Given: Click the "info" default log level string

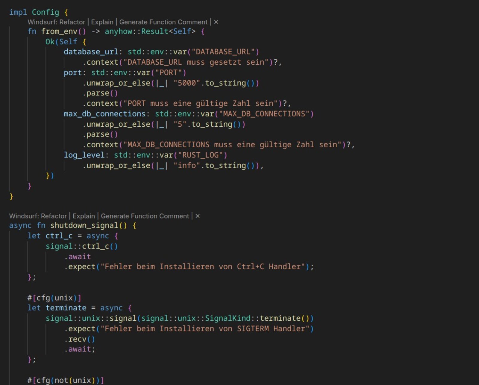Looking at the screenshot, I should click(x=187, y=166).
